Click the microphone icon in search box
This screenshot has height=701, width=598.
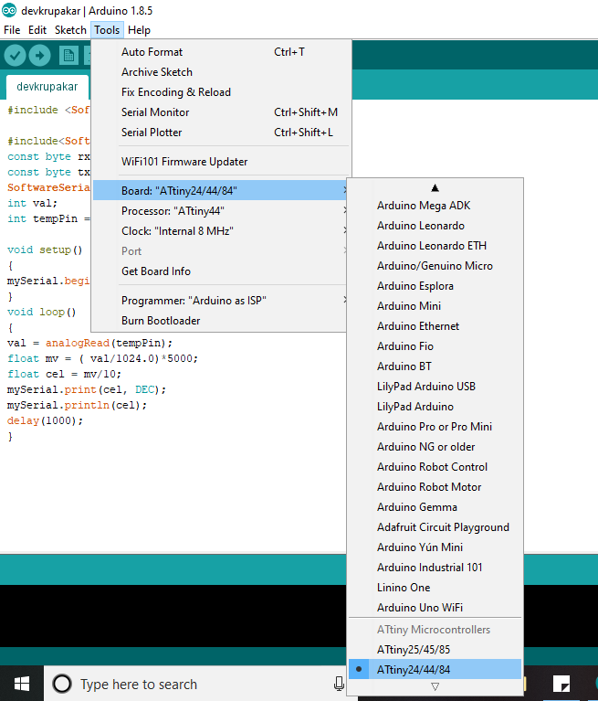click(x=339, y=684)
